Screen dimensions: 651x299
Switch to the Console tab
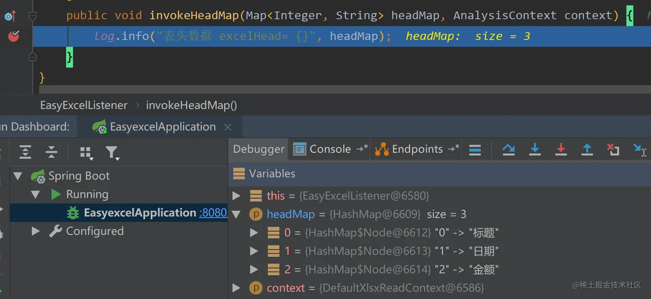pos(330,149)
